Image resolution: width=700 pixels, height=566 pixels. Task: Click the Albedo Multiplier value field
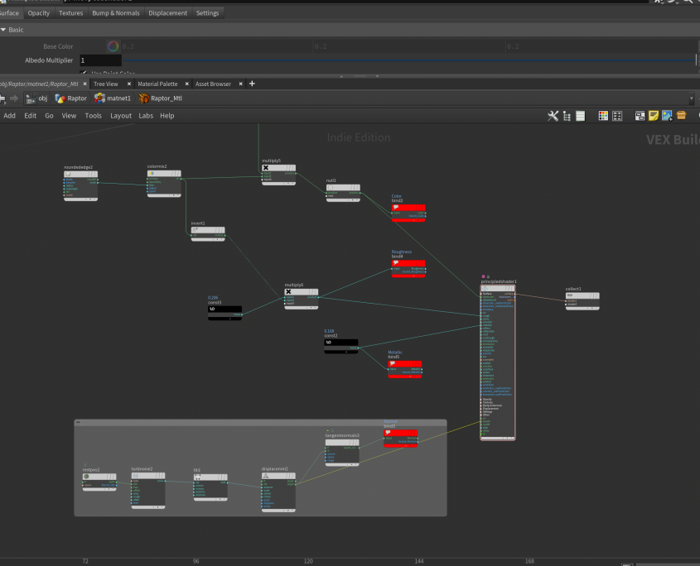click(99, 60)
